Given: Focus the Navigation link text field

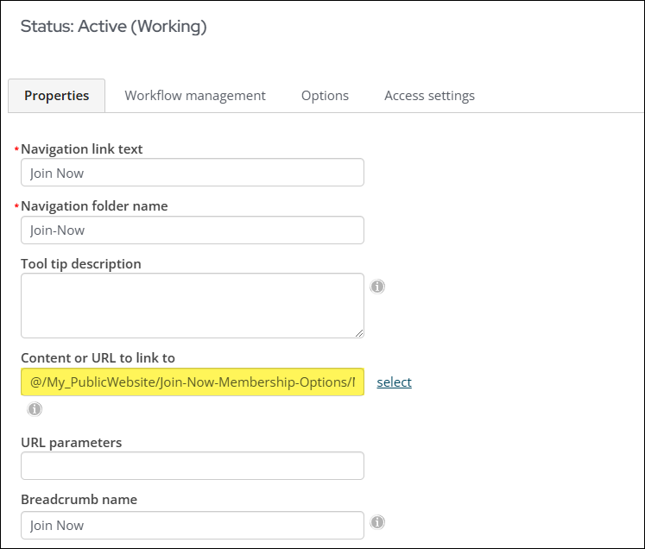Looking at the screenshot, I should [x=192, y=173].
